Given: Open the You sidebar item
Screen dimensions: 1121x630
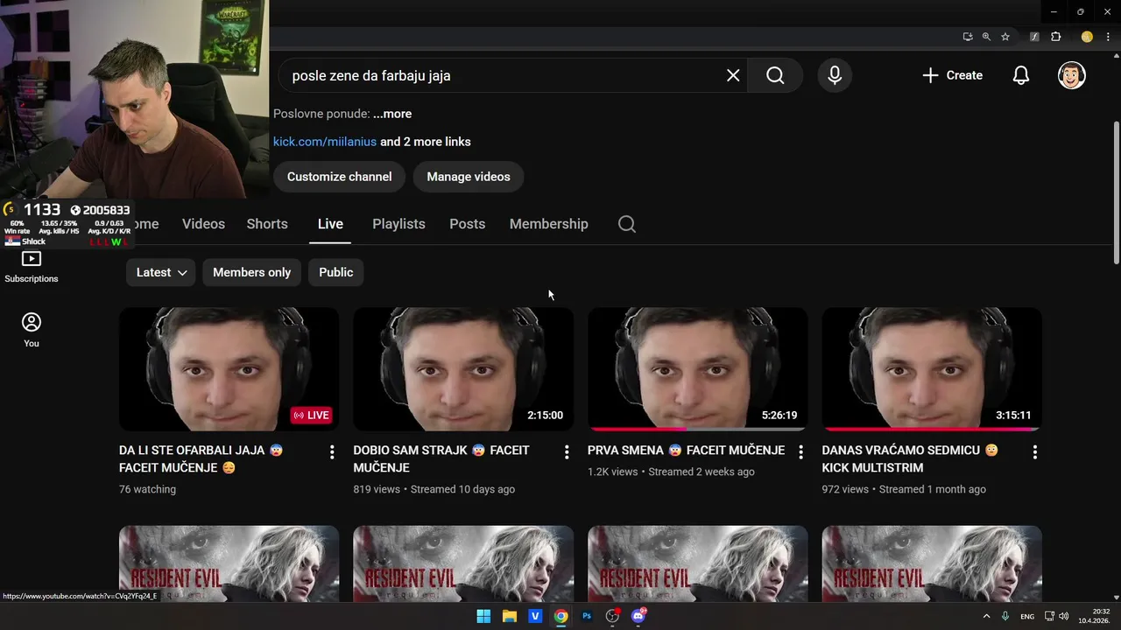Looking at the screenshot, I should pyautogui.click(x=32, y=330).
